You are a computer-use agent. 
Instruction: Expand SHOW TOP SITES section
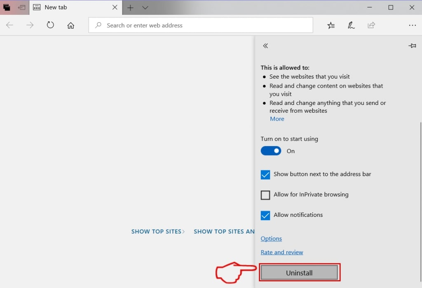(x=158, y=232)
